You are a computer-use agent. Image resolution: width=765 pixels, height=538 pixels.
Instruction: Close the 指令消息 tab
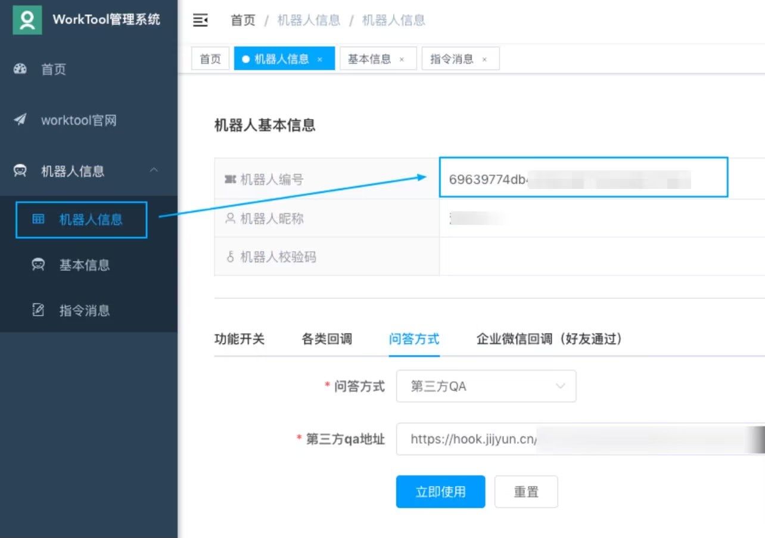(484, 58)
